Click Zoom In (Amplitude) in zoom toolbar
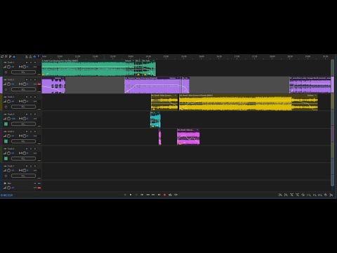337x253 pixels. pos(280,195)
